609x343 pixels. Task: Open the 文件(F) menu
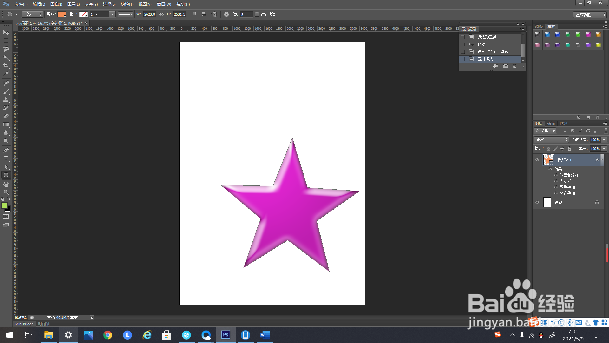[21, 4]
